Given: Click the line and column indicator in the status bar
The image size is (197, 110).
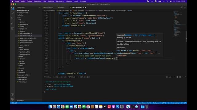Looking at the screenshot, I should pos(144,103).
